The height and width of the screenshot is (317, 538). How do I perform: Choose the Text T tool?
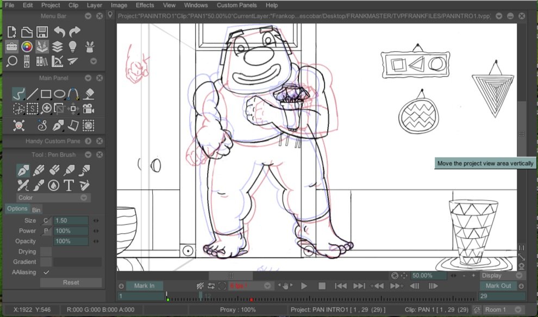coord(68,185)
